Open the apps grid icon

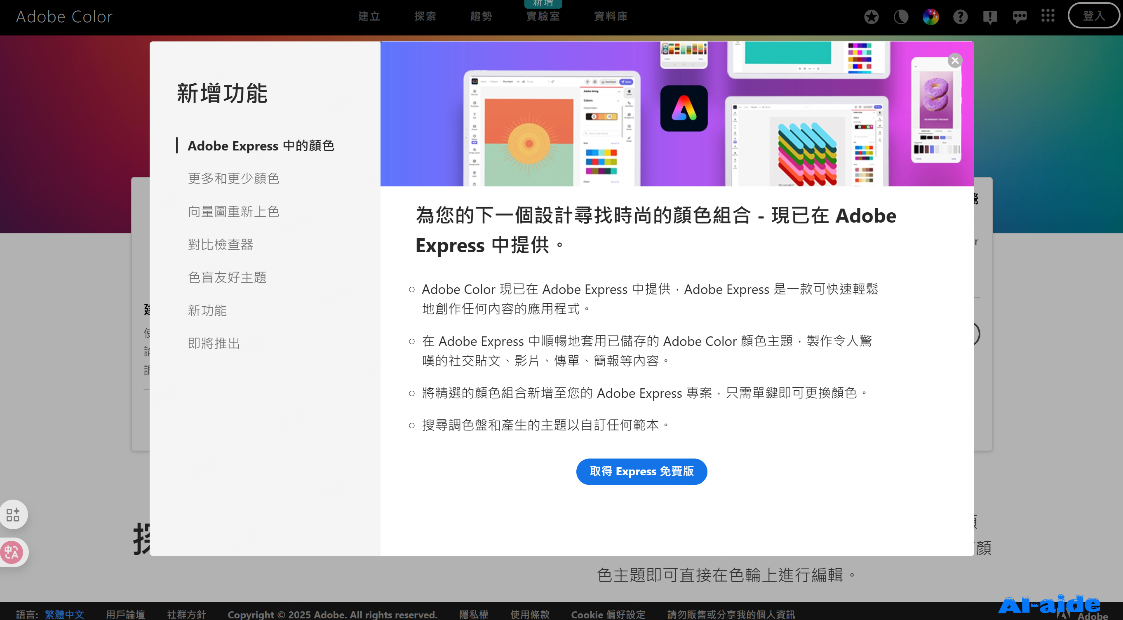1048,16
